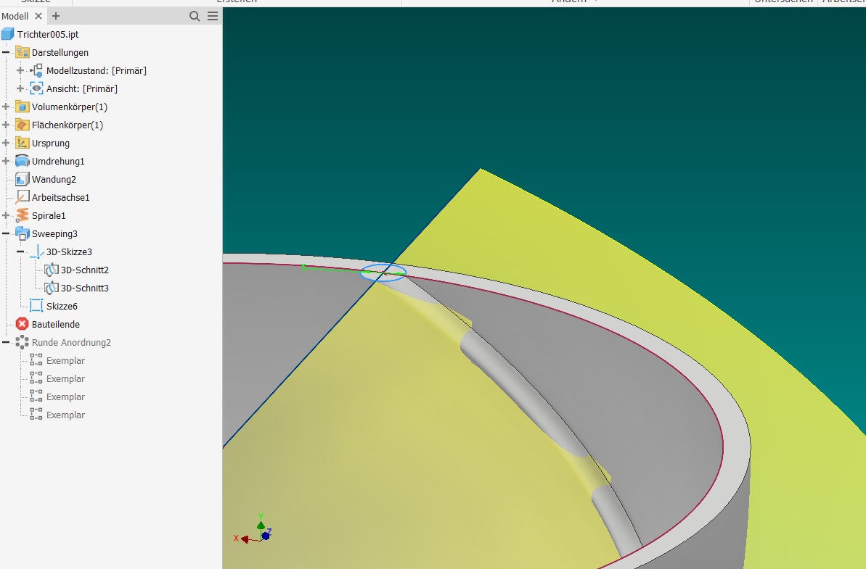
Task: Click the Flächenkörper(1) folder icon
Action: point(22,125)
